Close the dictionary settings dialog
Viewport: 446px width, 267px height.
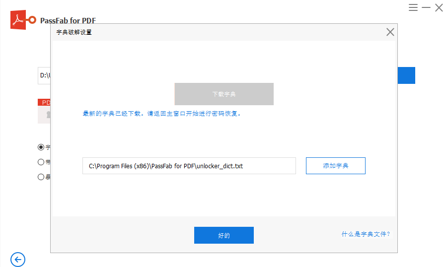pos(390,32)
